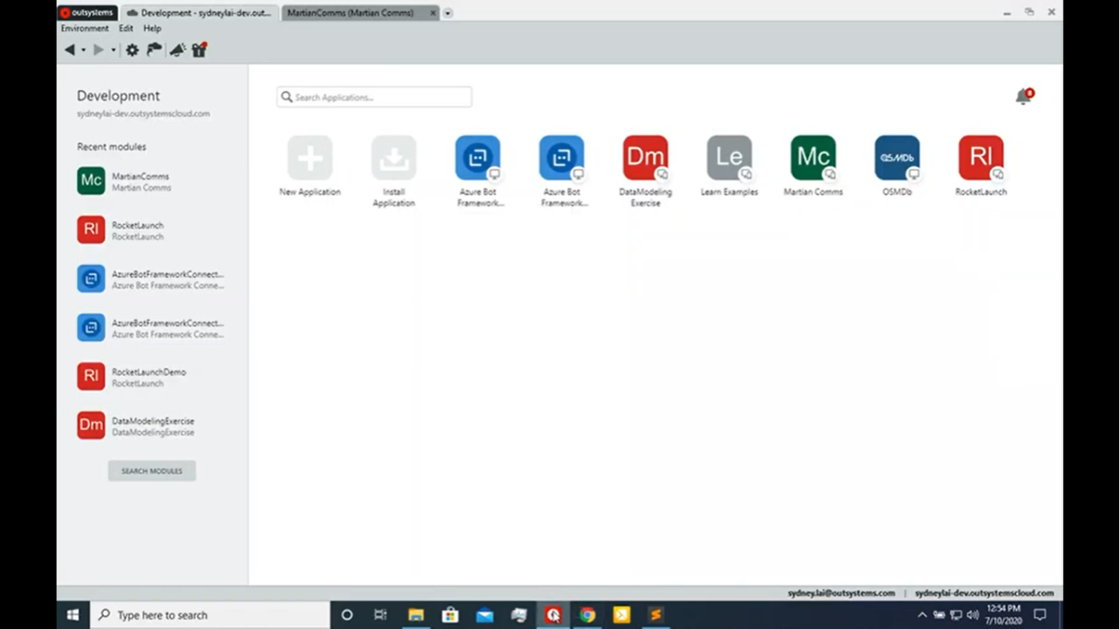The image size is (1119, 629).
Task: Click the notification bell icon
Action: 1023,97
